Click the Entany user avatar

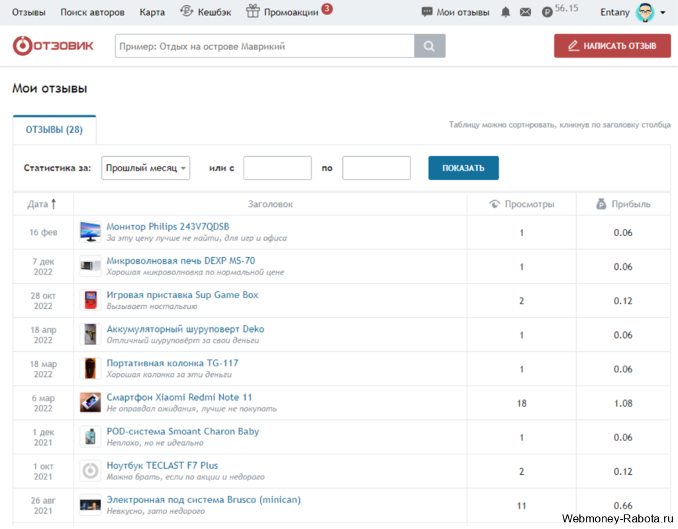pos(645,12)
